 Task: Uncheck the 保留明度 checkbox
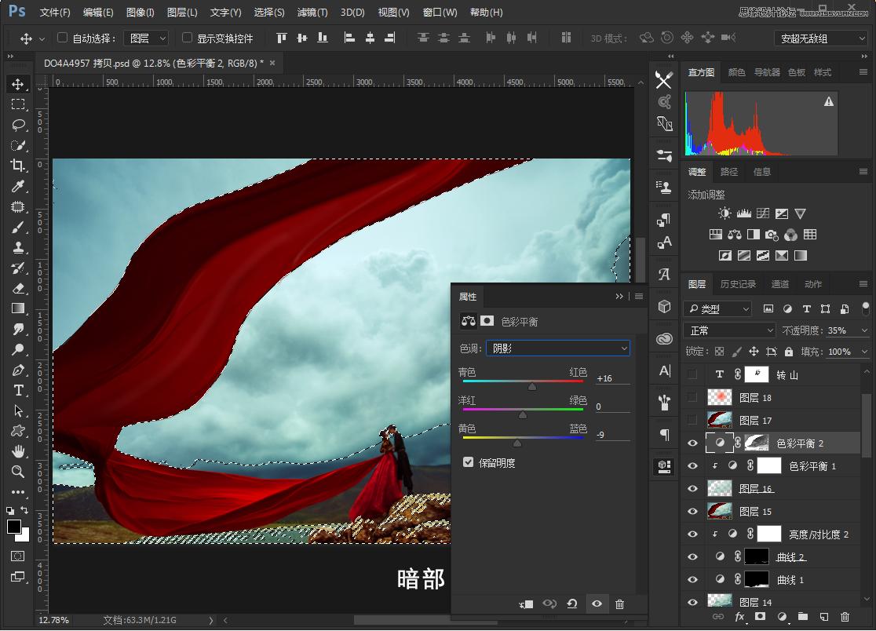coord(469,461)
